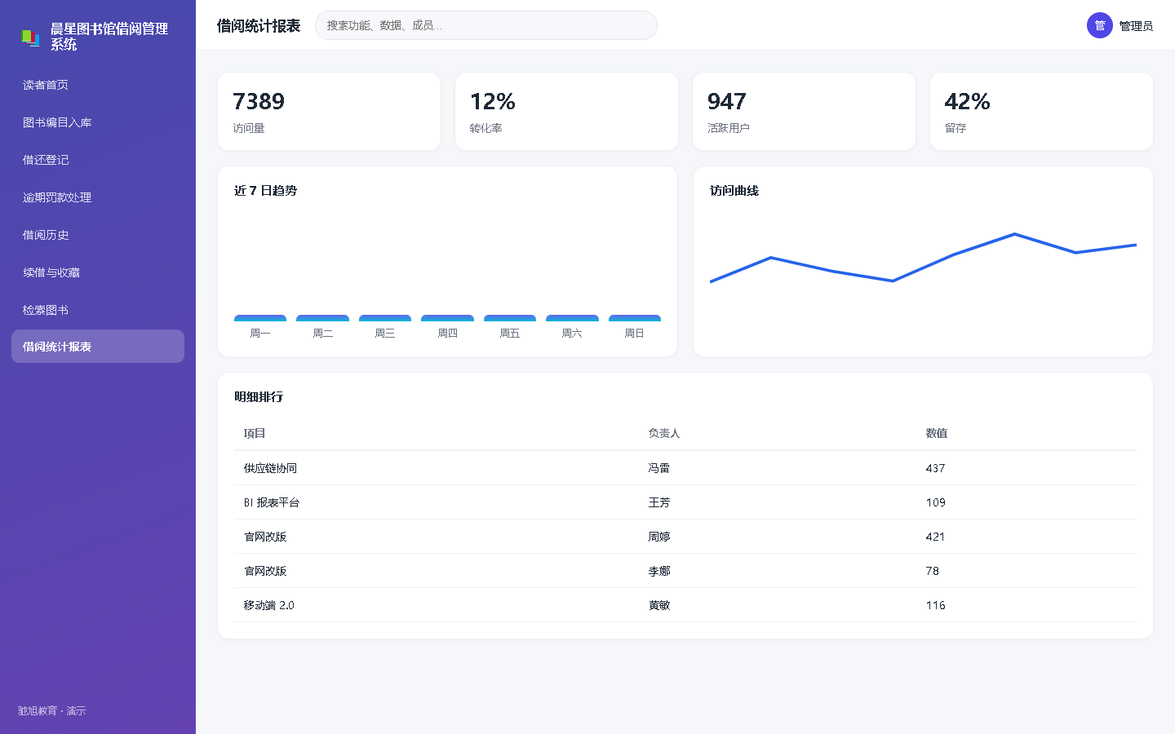Click the value 437

click(x=935, y=468)
